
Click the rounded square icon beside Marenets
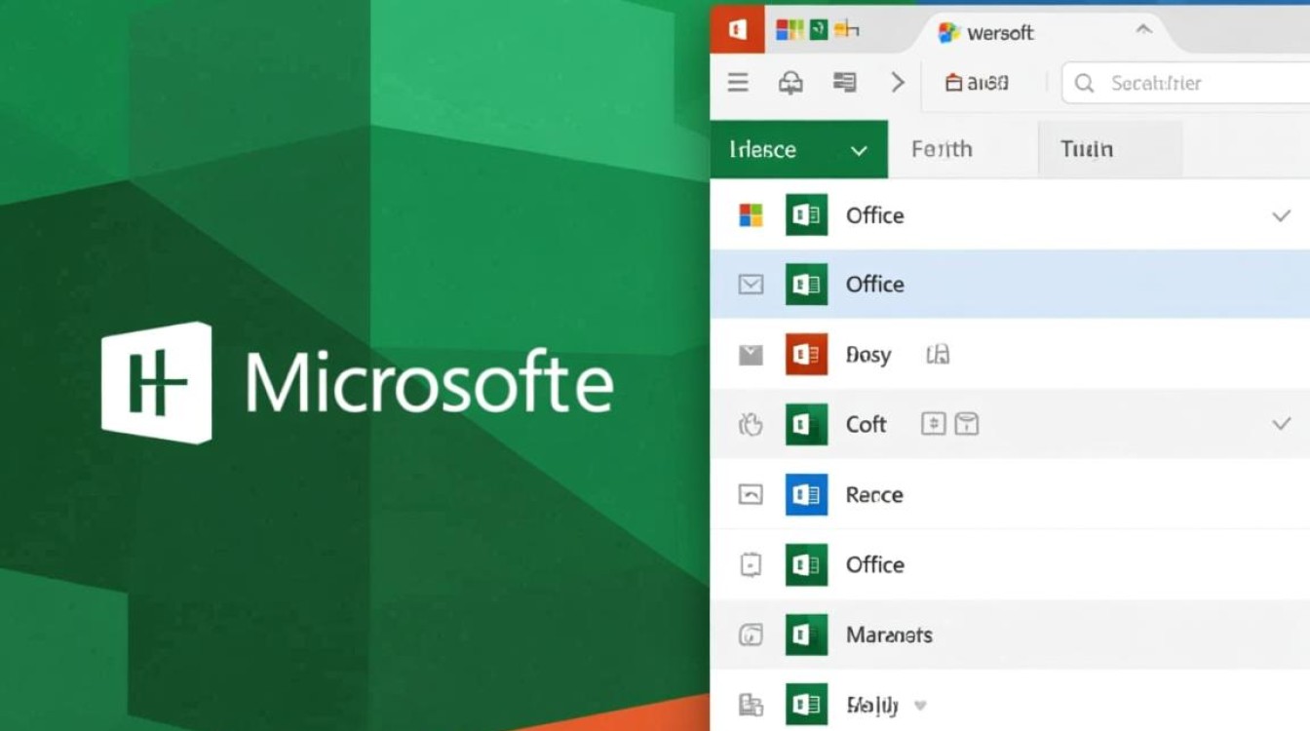[751, 635]
